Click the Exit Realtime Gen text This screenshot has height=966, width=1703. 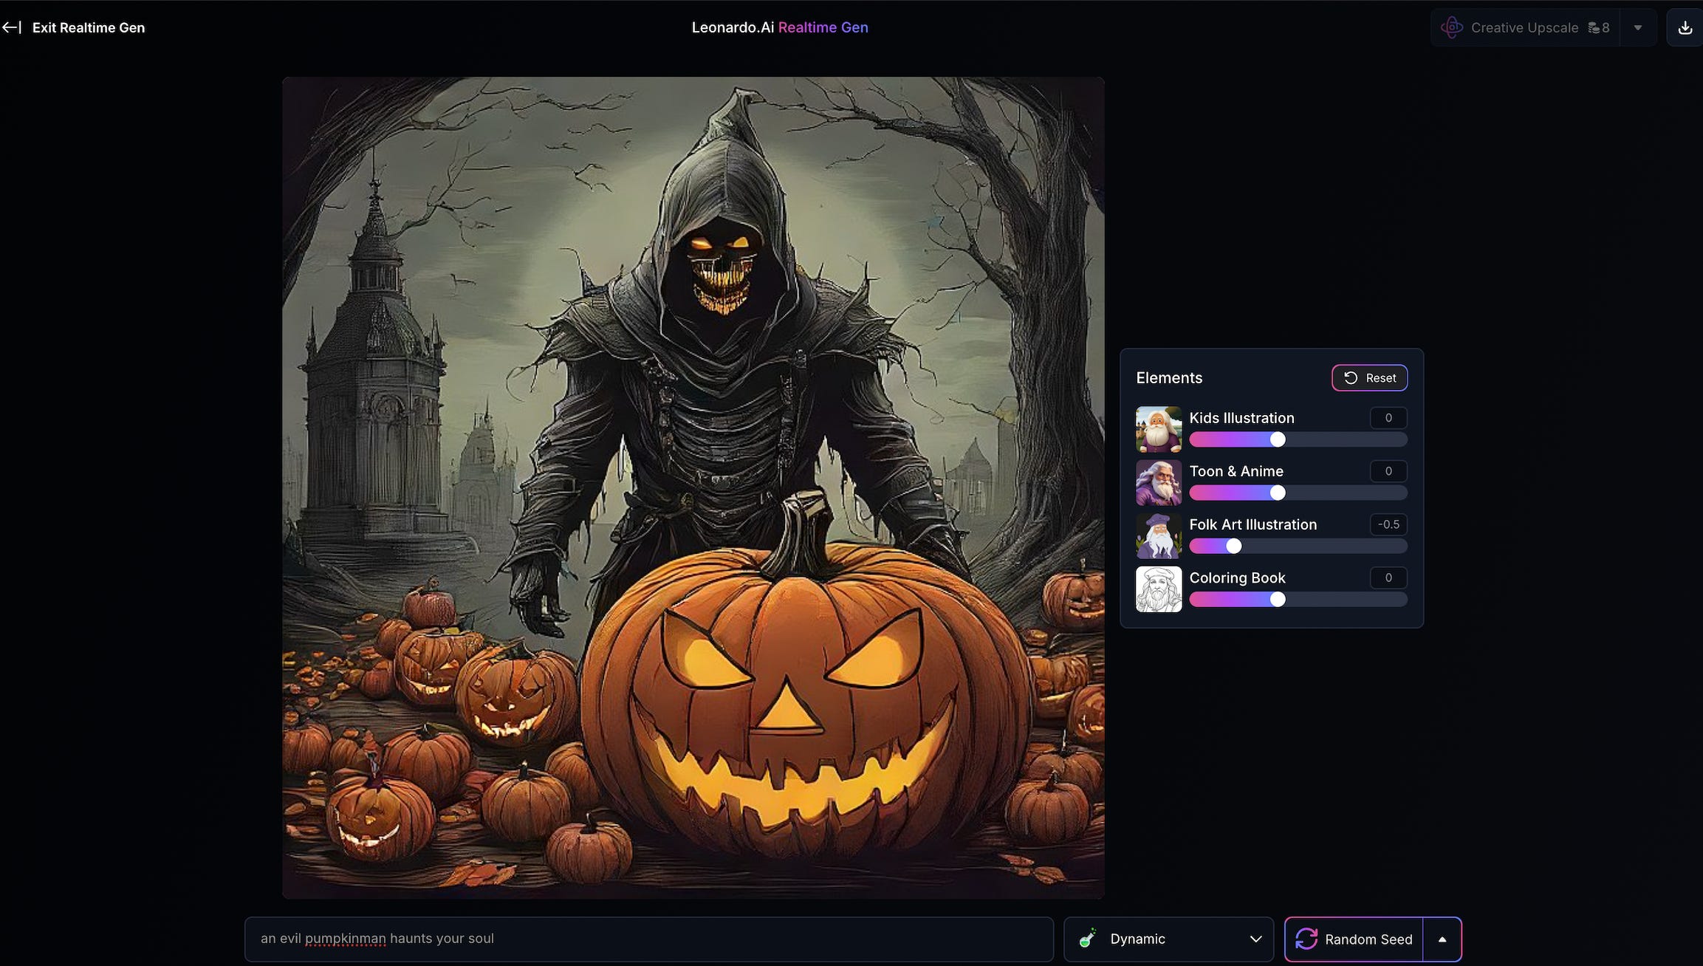click(x=89, y=27)
